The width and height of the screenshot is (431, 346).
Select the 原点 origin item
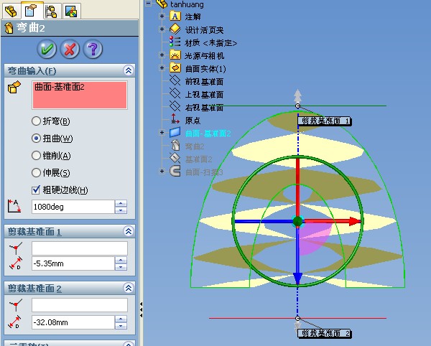[x=193, y=121]
